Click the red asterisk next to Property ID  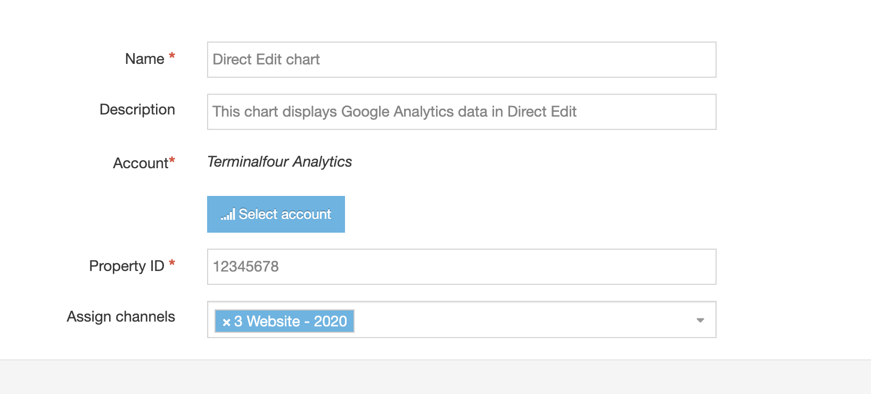click(172, 263)
